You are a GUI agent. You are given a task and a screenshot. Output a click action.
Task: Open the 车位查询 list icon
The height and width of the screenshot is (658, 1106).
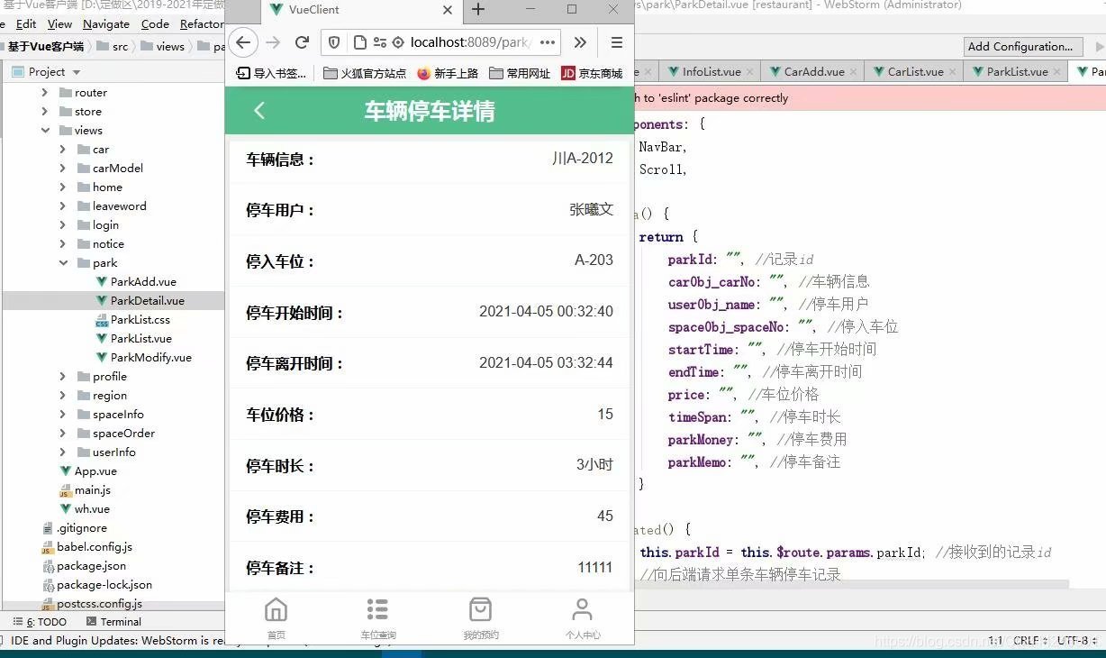(377, 610)
